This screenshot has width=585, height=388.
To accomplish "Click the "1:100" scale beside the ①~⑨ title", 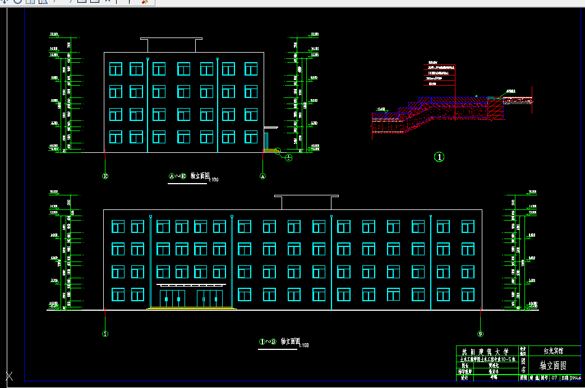I will tap(304, 345).
